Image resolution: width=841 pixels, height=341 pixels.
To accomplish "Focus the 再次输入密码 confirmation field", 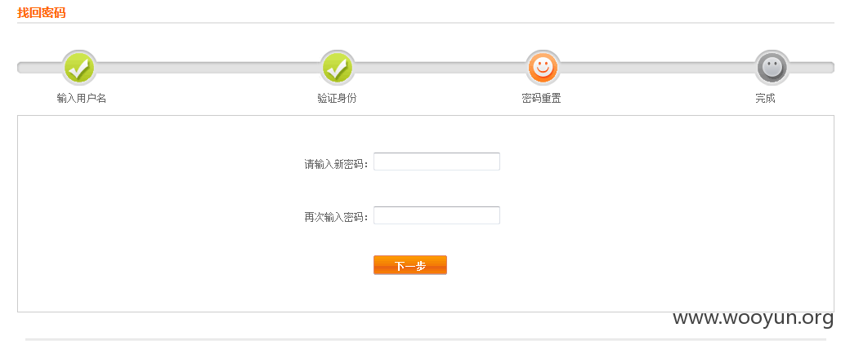I will tap(436, 215).
